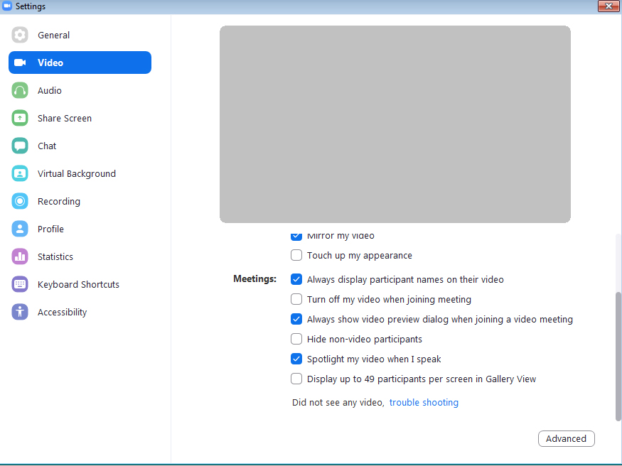Click the Accessibility icon
The width and height of the screenshot is (622, 466).
tap(20, 313)
